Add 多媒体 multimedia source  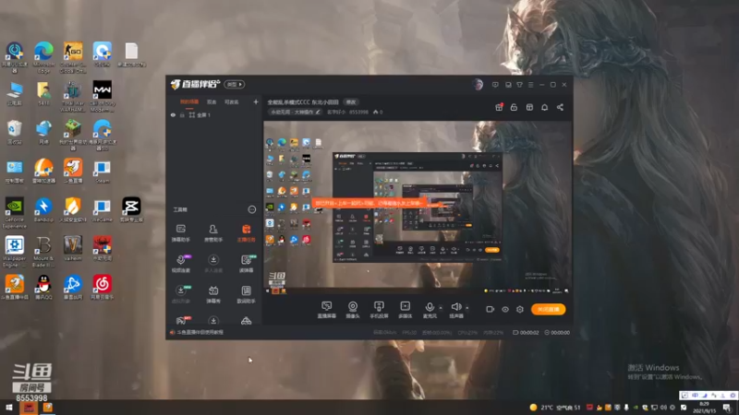[405, 310]
